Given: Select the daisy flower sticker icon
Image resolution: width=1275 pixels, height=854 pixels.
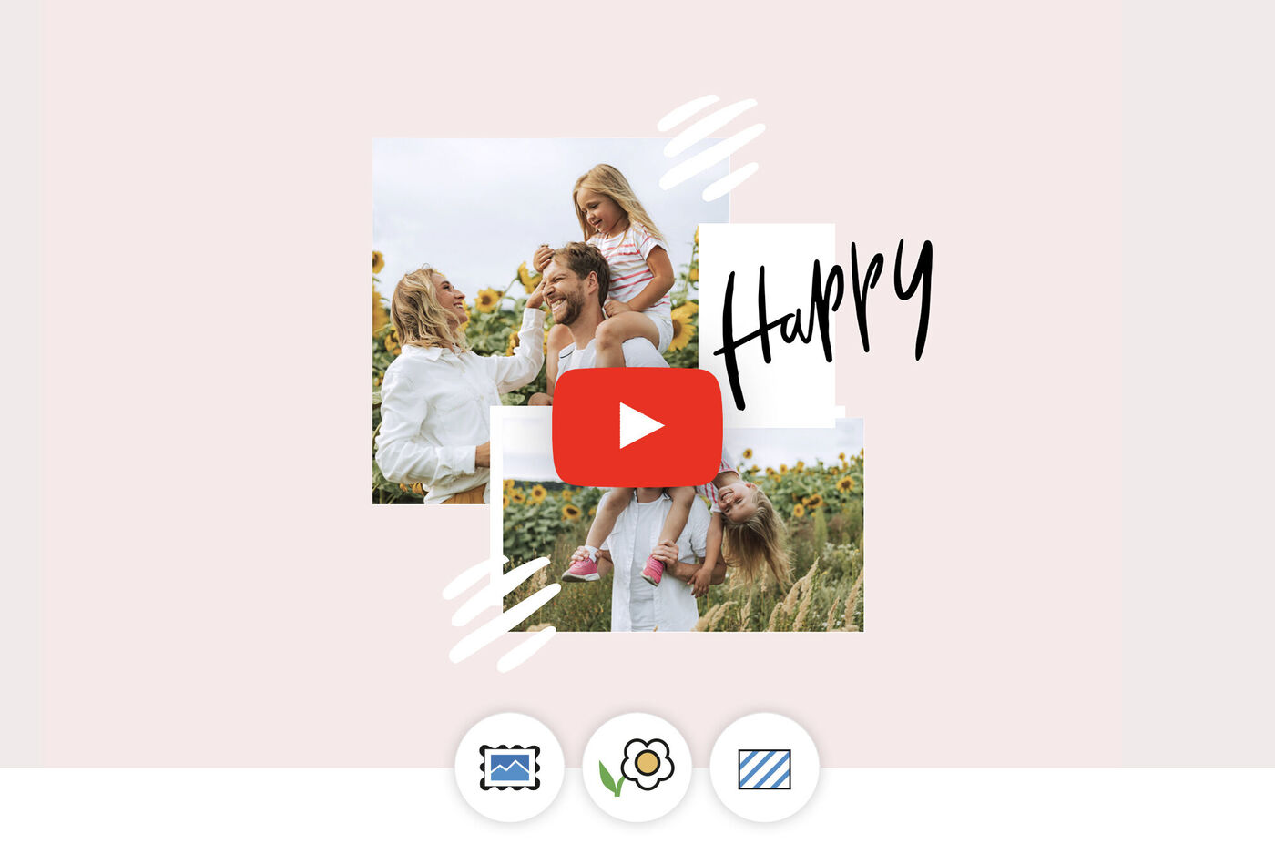Looking at the screenshot, I should pos(637,768).
